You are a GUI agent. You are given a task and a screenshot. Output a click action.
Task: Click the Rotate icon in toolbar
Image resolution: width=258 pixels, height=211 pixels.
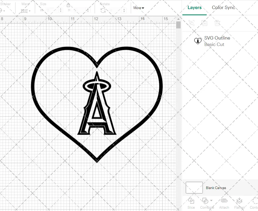click(103, 10)
